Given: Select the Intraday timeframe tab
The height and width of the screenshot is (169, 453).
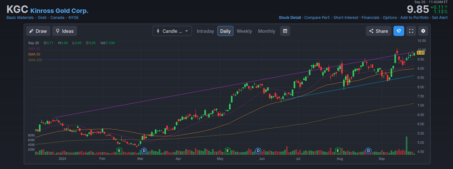Looking at the screenshot, I should [205, 31].
